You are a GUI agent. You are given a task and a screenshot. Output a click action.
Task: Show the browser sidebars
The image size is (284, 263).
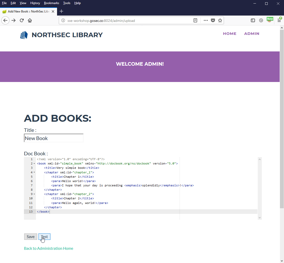[253, 21]
